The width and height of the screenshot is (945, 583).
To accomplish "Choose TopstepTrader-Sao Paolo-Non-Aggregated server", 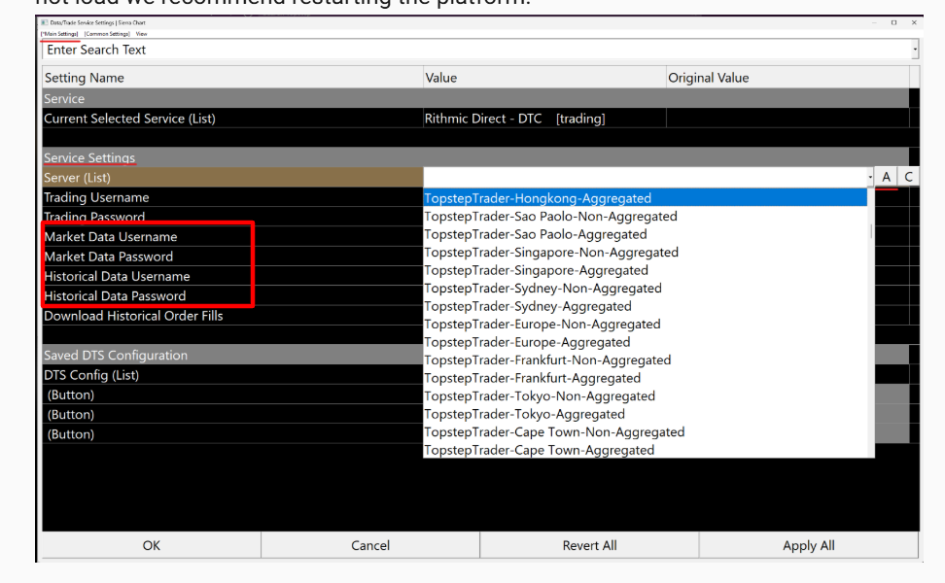I will [x=646, y=217].
